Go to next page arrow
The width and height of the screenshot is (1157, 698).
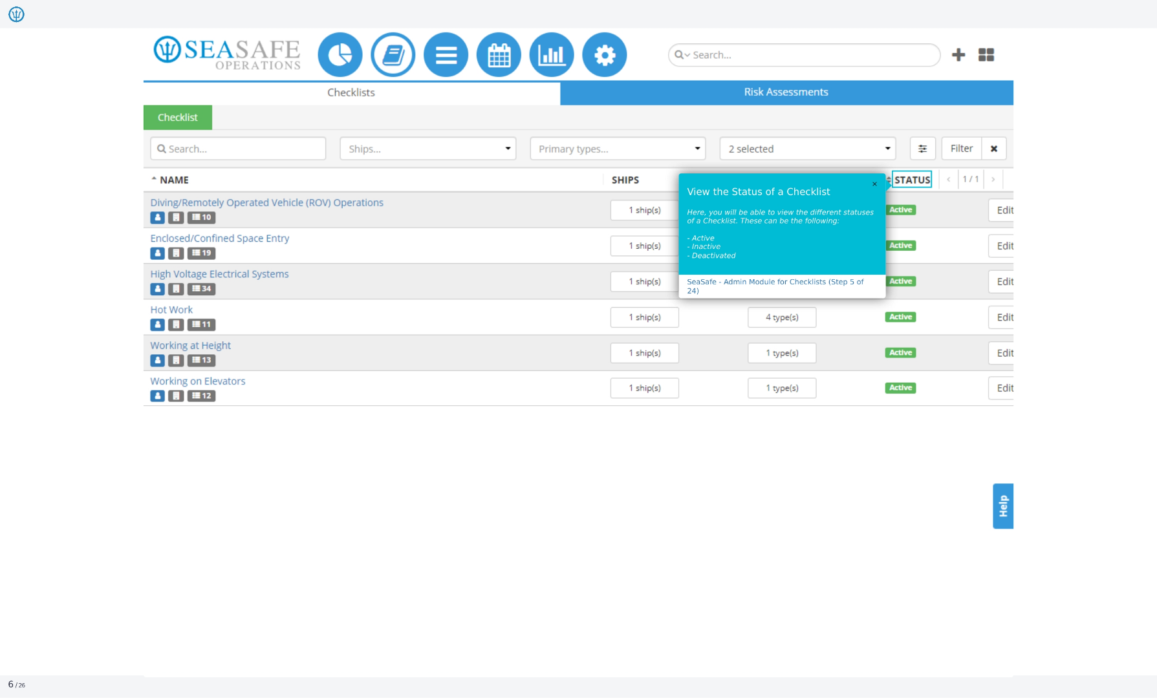tap(993, 180)
